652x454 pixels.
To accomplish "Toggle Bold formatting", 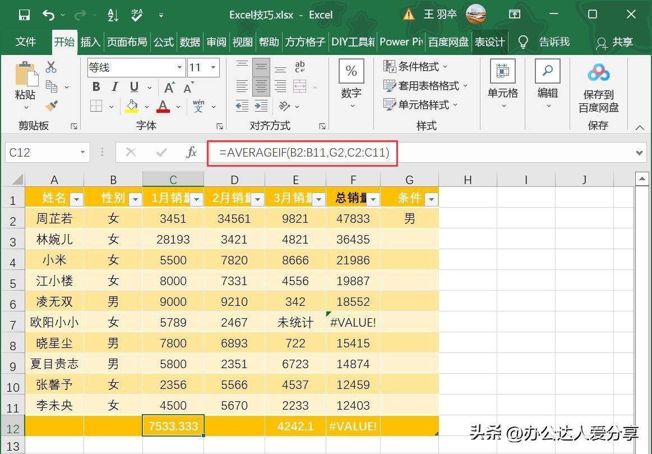I will [x=96, y=87].
